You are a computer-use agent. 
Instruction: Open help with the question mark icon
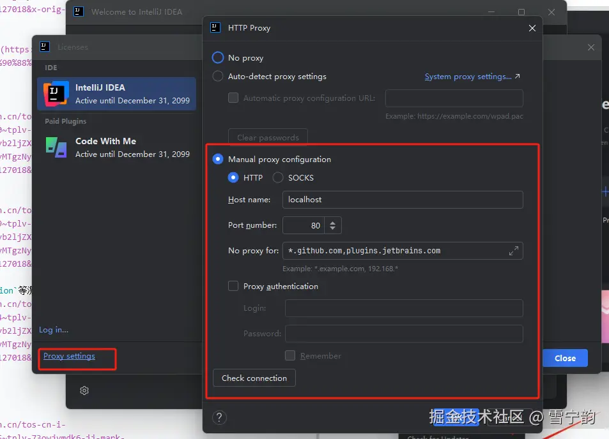(219, 418)
